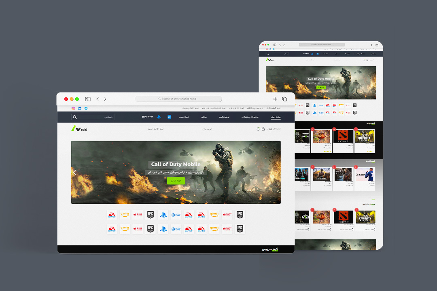The width and height of the screenshot is (437, 291).
Task: Go forward in the front browser window
Action: pyautogui.click(x=105, y=99)
